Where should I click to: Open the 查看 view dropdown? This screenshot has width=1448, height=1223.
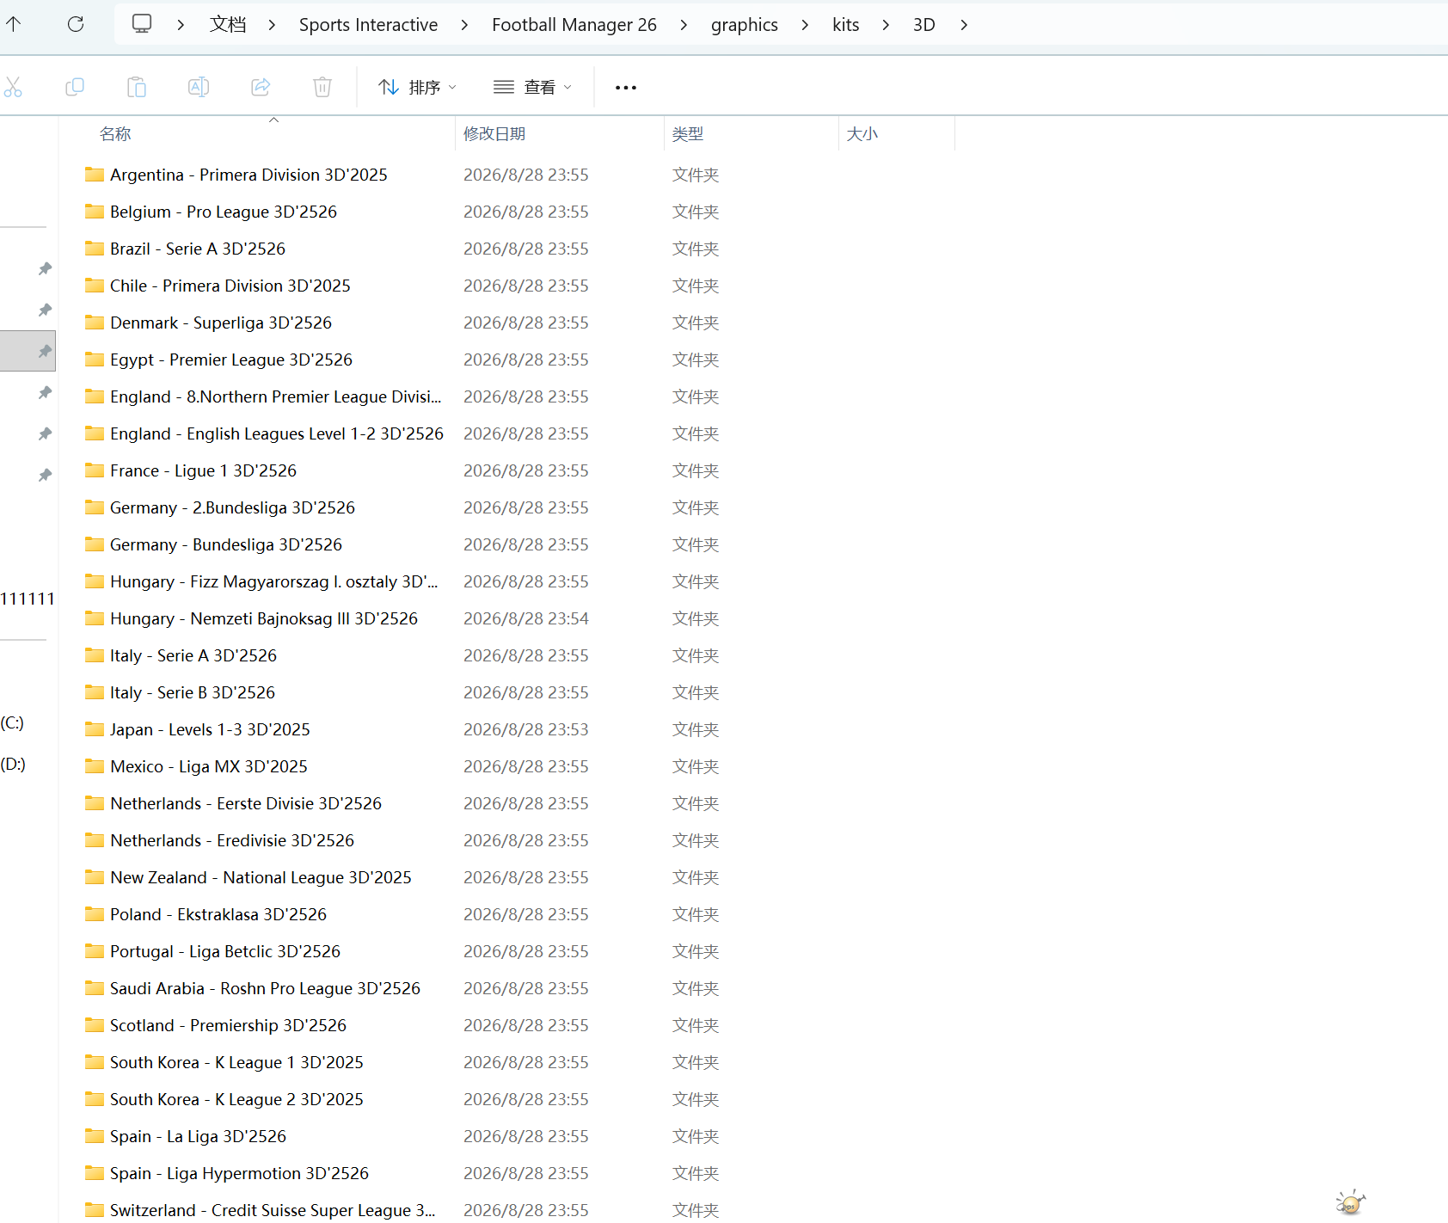tap(532, 87)
